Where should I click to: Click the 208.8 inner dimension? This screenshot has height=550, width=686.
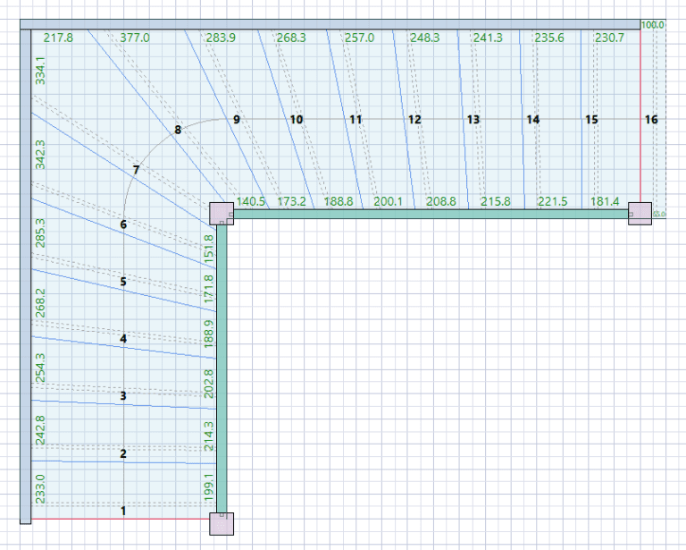(x=441, y=201)
